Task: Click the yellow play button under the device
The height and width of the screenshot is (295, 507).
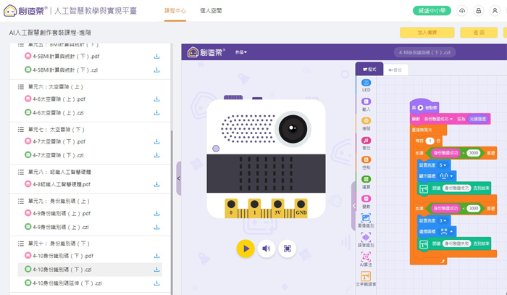Action: click(x=246, y=249)
